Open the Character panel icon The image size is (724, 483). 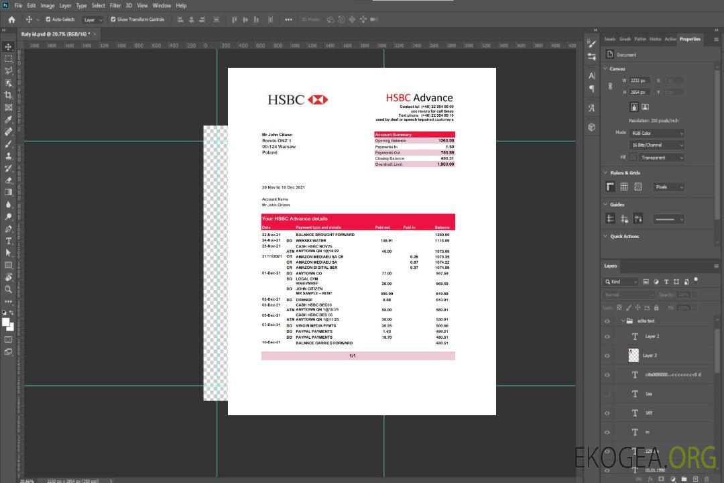point(591,75)
